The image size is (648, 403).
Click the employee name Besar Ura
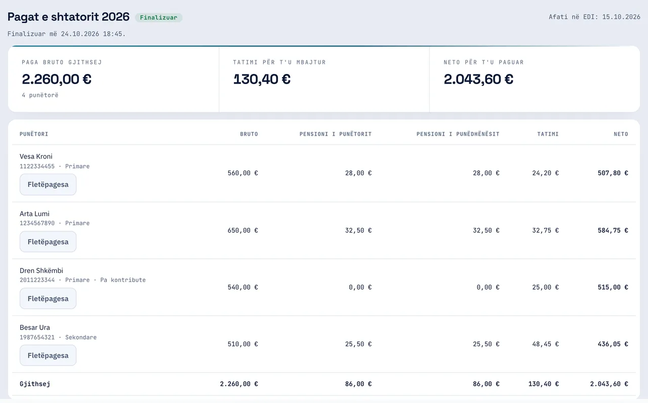click(35, 327)
